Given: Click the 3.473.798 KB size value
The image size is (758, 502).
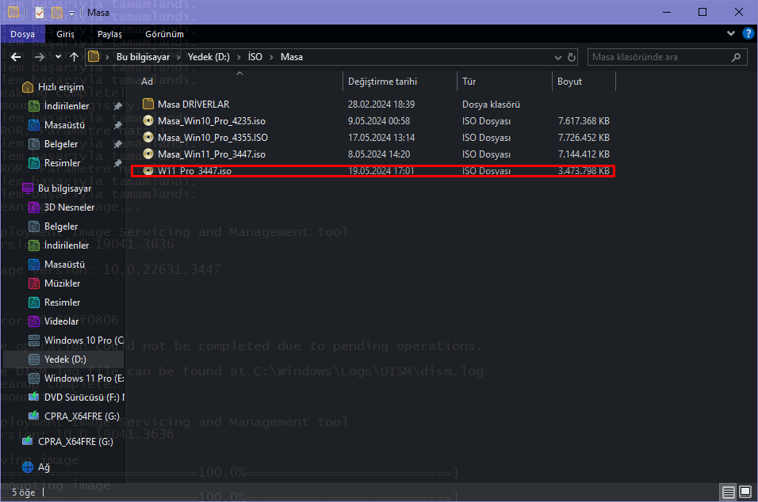Looking at the screenshot, I should click(584, 171).
